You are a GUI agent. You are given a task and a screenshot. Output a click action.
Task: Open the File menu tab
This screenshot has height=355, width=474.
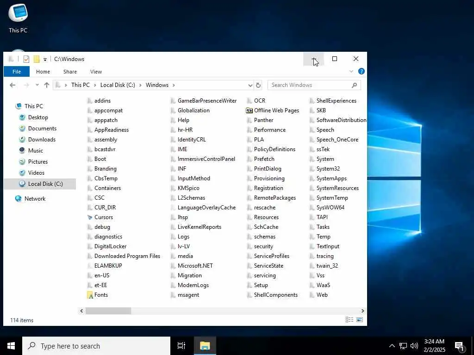pyautogui.click(x=17, y=72)
